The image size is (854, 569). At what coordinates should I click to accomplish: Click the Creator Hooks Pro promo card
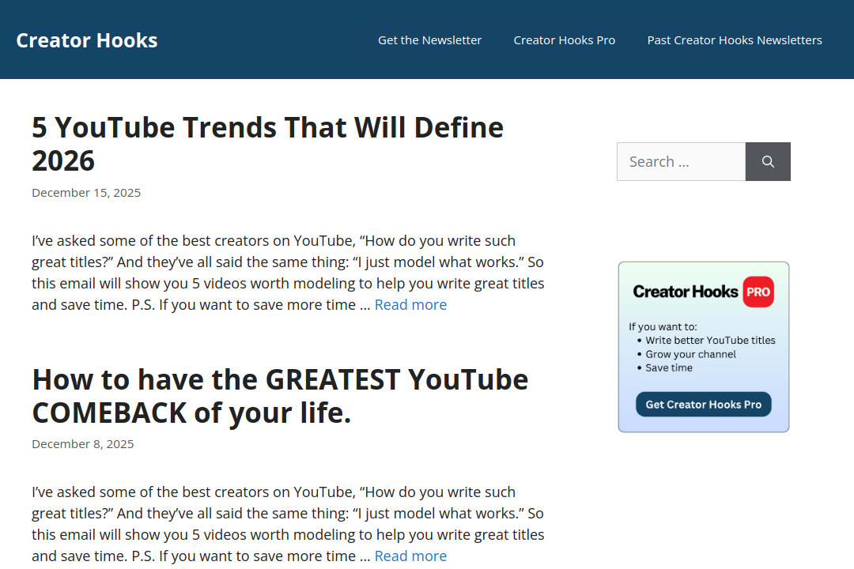pos(703,346)
